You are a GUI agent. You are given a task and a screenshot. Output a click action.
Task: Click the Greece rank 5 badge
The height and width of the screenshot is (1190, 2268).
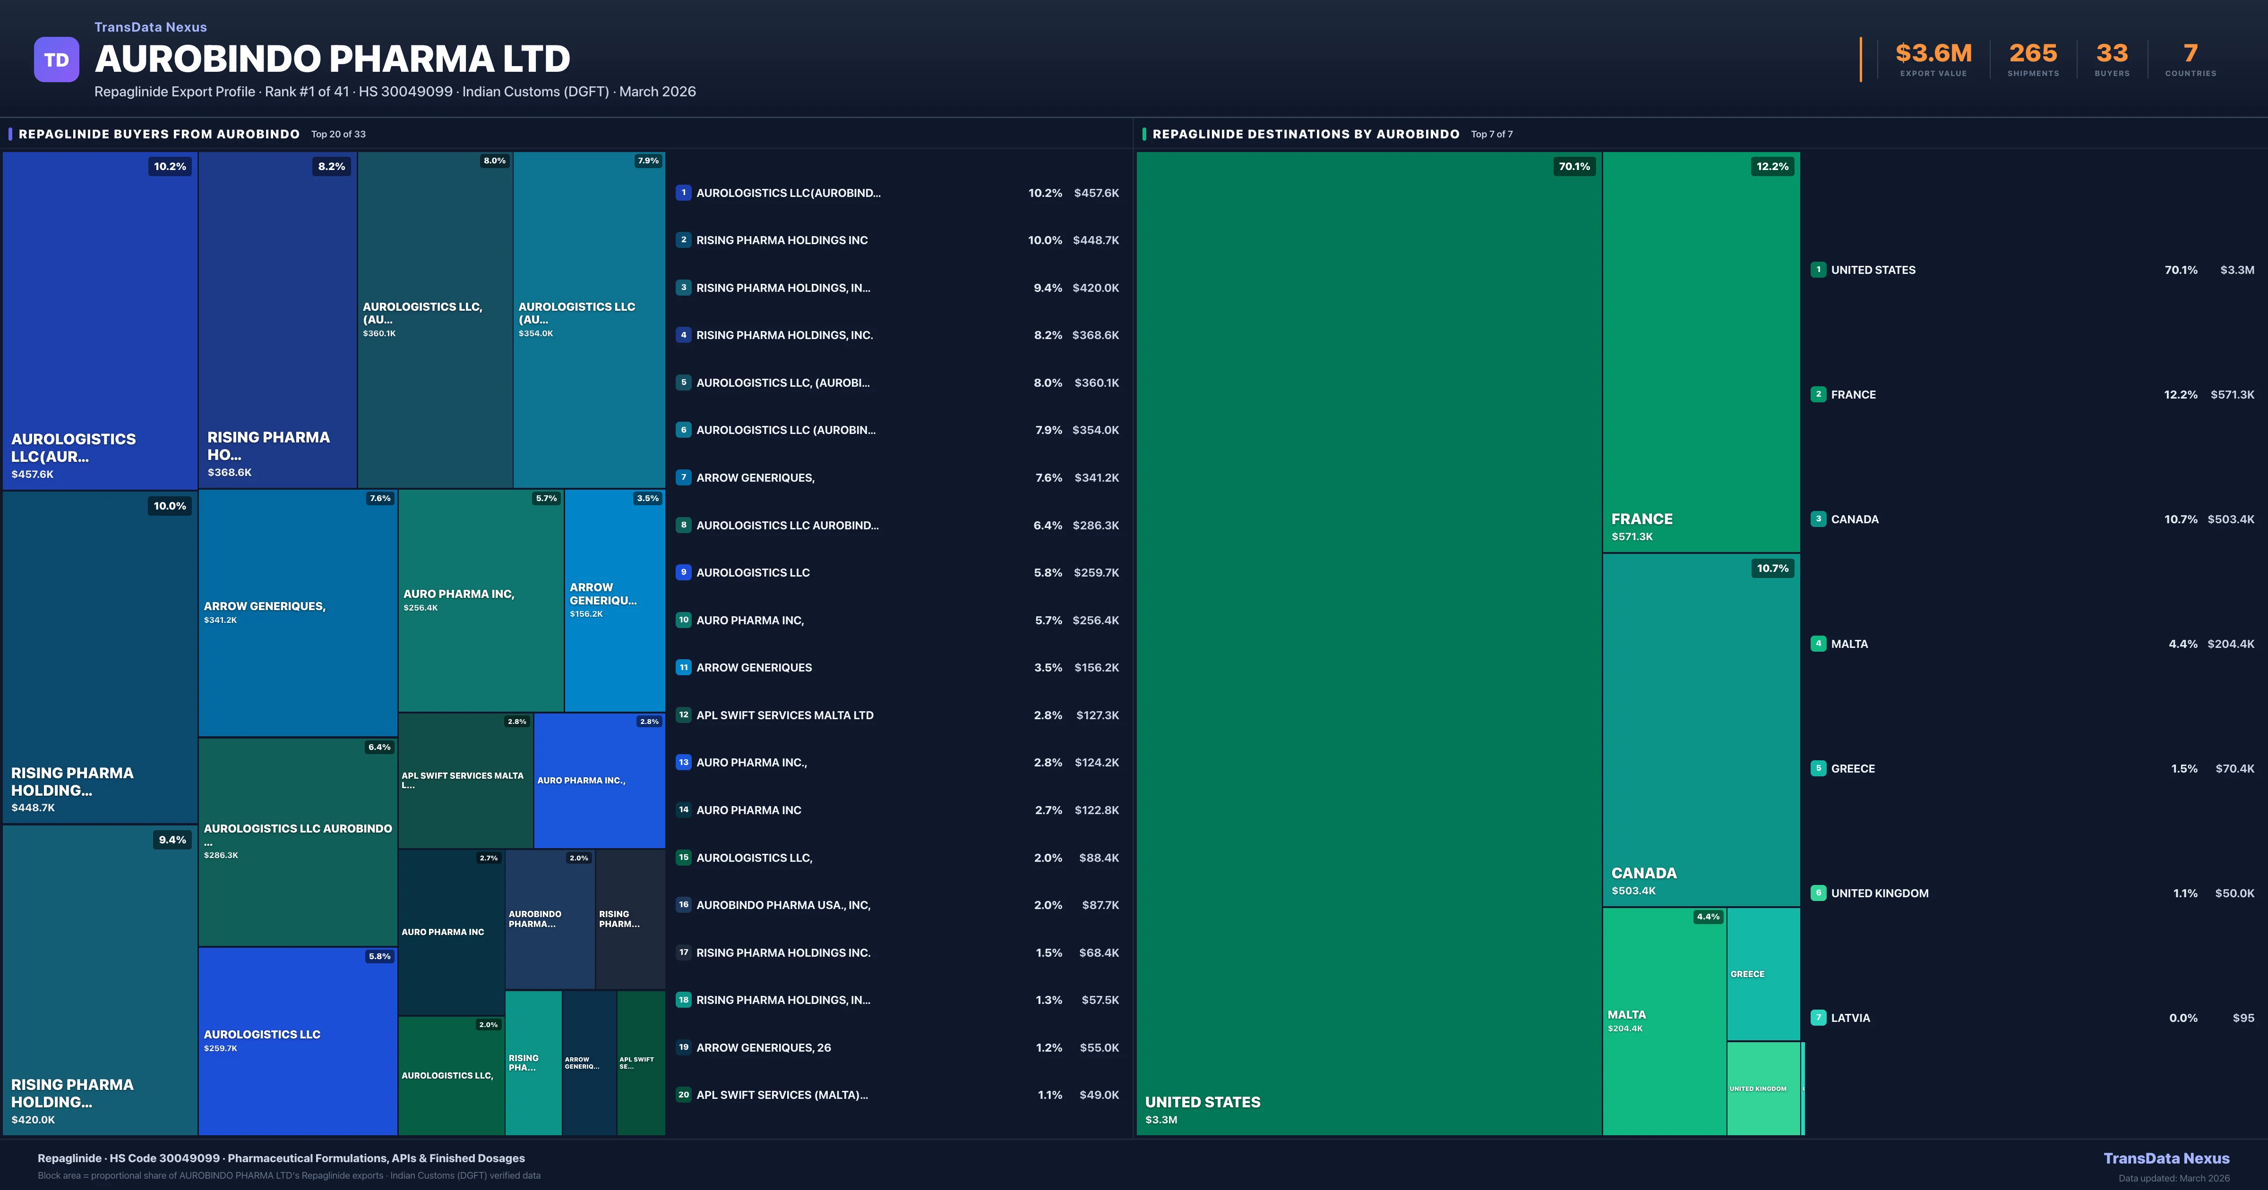[1818, 768]
